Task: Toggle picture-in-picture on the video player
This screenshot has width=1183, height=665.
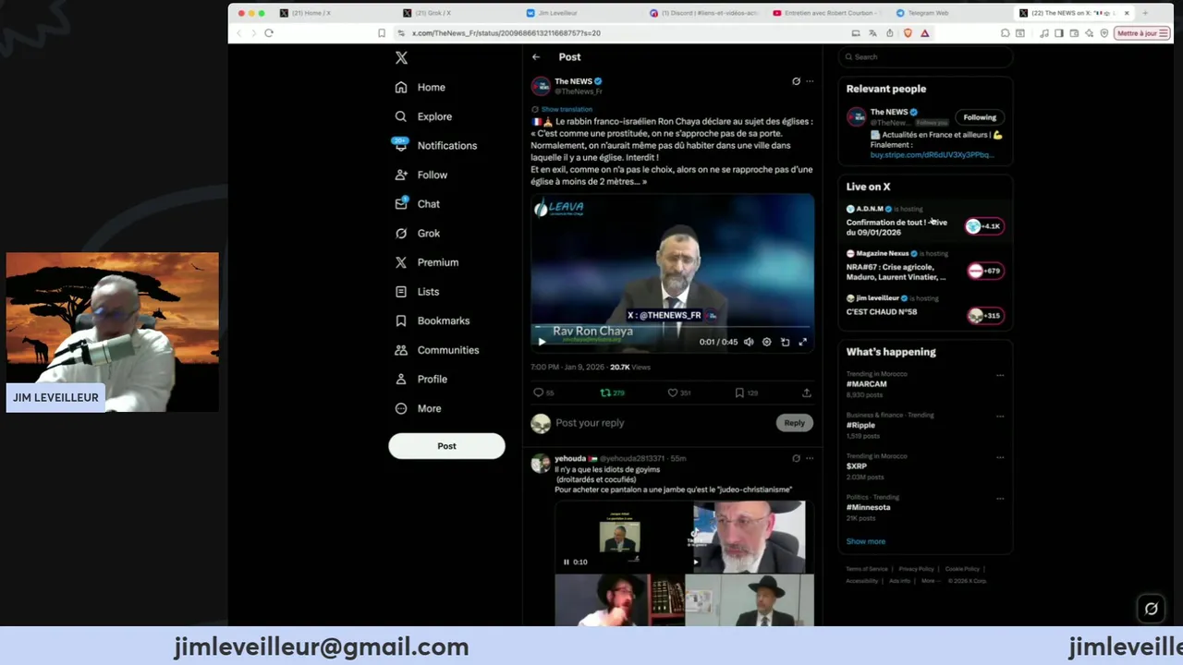Action: [x=785, y=342]
